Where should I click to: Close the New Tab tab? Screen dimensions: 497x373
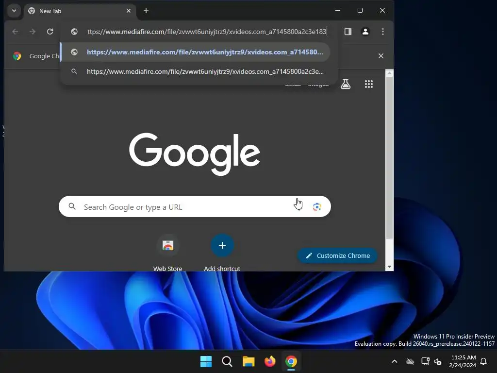(128, 11)
